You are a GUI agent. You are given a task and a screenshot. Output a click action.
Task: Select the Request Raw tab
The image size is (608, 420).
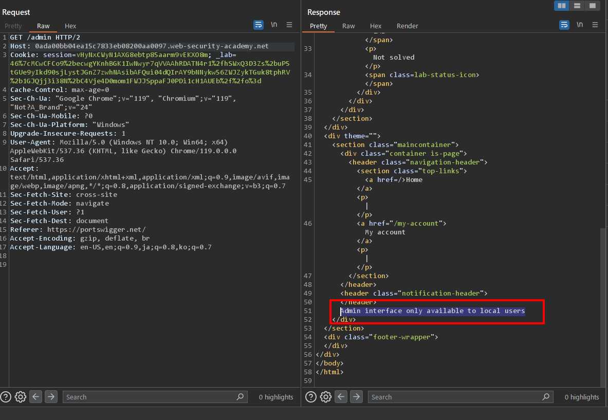click(43, 26)
